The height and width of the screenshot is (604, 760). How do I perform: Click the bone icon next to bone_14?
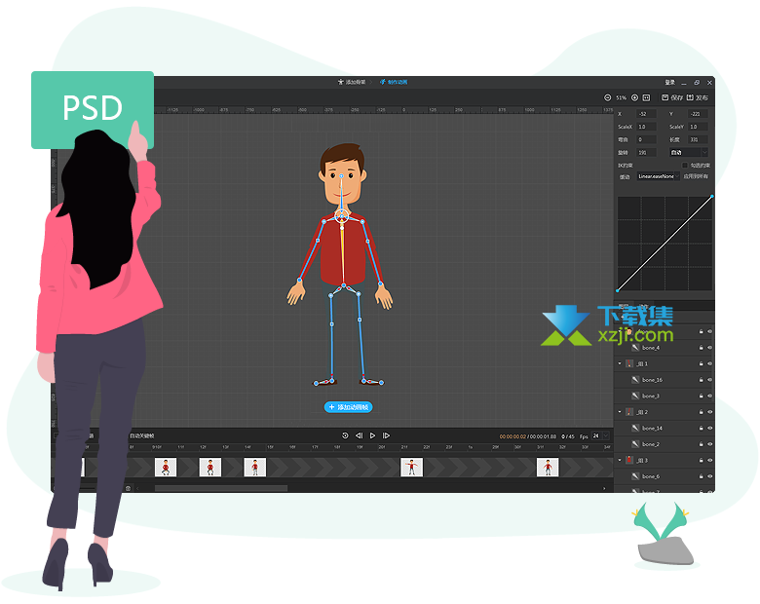click(635, 428)
